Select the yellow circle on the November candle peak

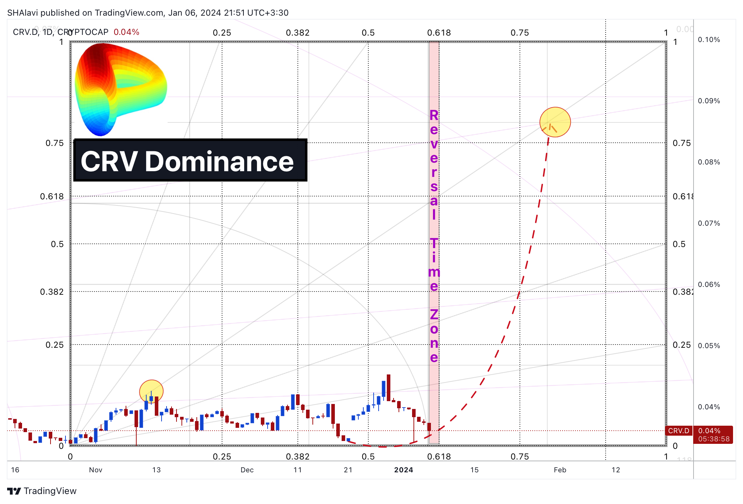click(x=151, y=392)
